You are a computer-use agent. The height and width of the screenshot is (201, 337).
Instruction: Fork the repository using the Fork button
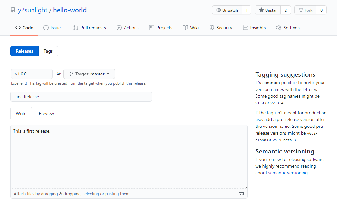(x=305, y=10)
